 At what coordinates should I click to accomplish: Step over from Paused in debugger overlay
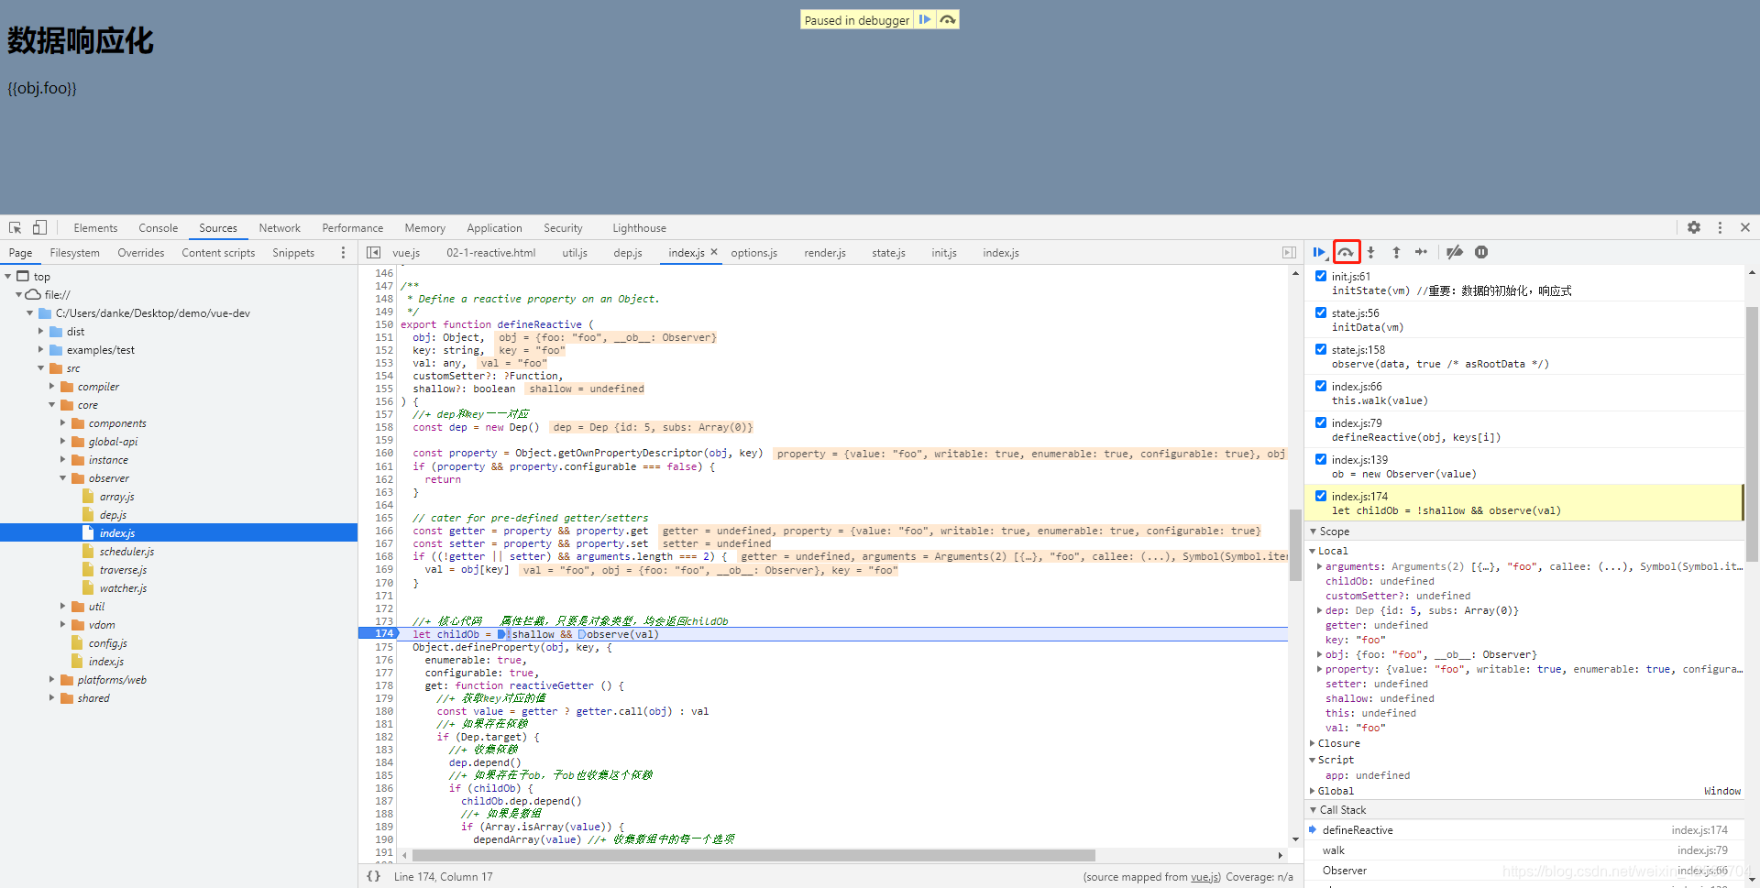[948, 19]
